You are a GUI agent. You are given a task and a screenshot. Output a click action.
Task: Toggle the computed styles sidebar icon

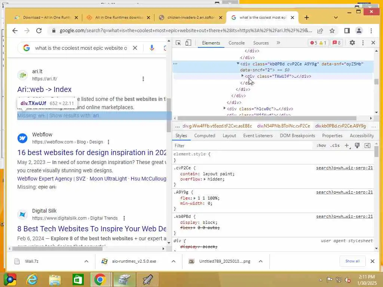367,145
